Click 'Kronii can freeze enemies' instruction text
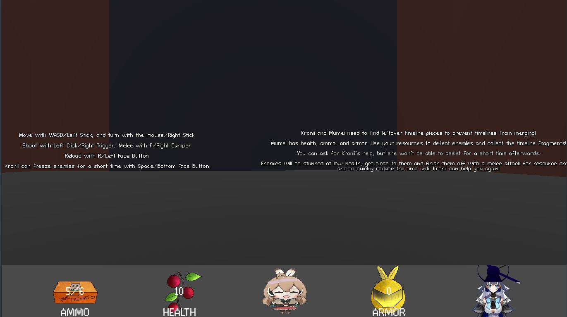 107,166
